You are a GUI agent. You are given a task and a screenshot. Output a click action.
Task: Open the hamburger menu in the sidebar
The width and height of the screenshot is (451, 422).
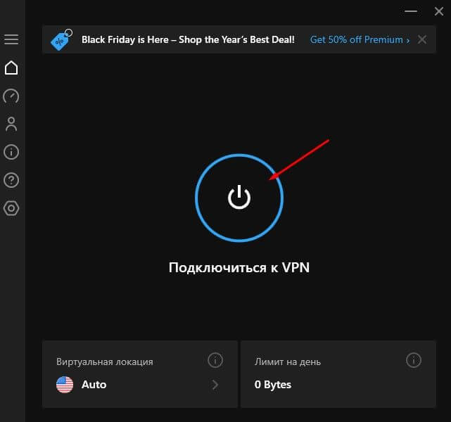tap(11, 39)
